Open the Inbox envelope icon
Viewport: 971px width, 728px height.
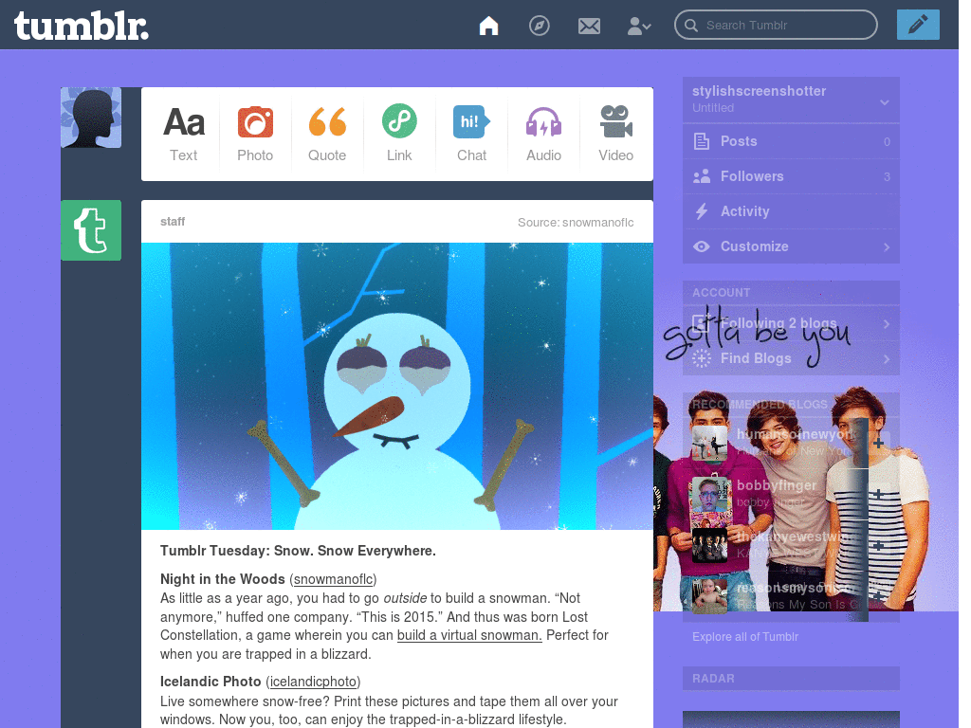[589, 26]
